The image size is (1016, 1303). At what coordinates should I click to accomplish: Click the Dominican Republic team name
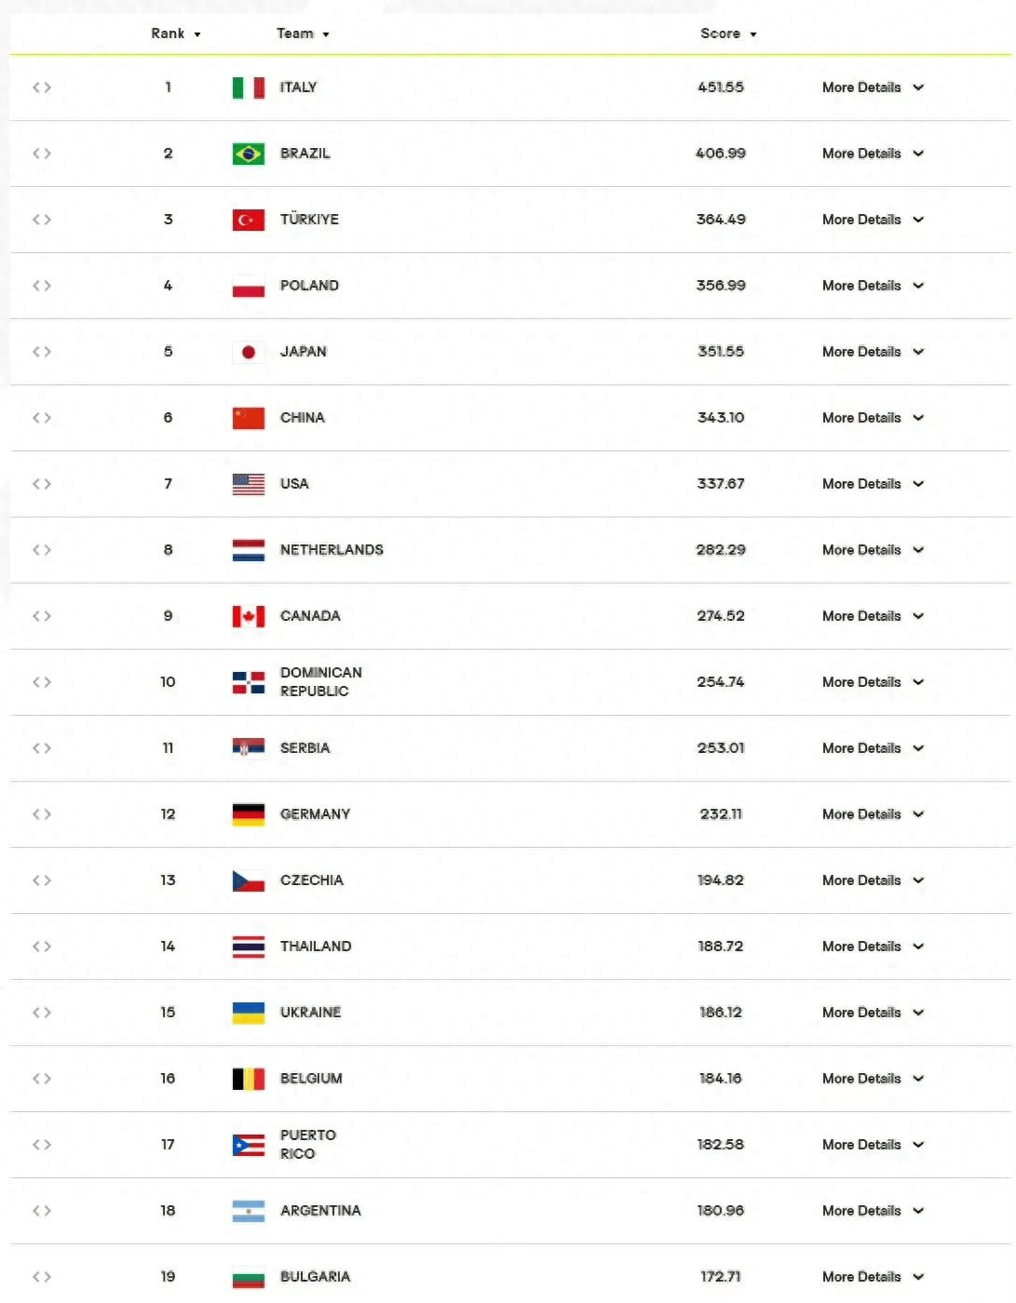coord(320,682)
